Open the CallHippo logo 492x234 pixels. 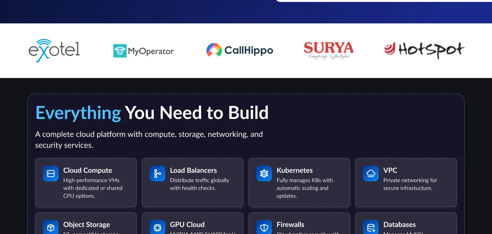pyautogui.click(x=240, y=50)
